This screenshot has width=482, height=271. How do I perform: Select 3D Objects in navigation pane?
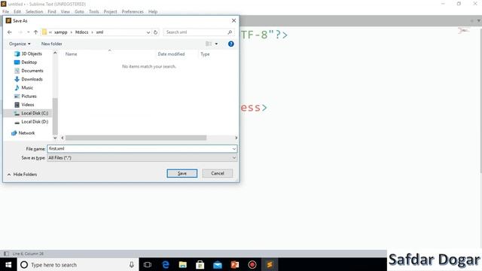pyautogui.click(x=28, y=53)
